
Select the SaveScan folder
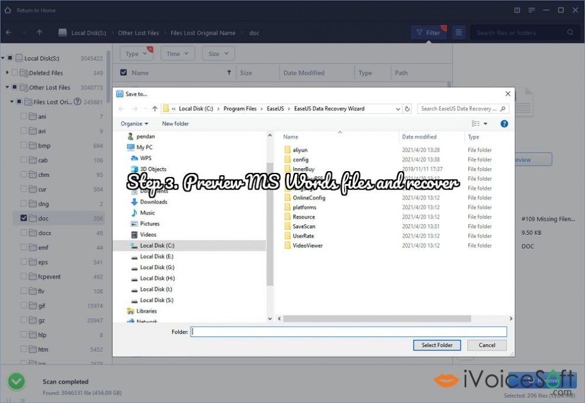coord(304,227)
